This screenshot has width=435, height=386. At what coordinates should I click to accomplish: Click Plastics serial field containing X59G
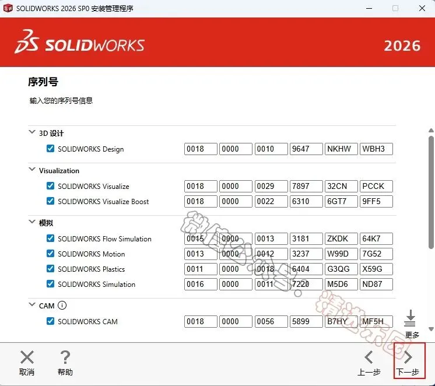[x=376, y=269]
